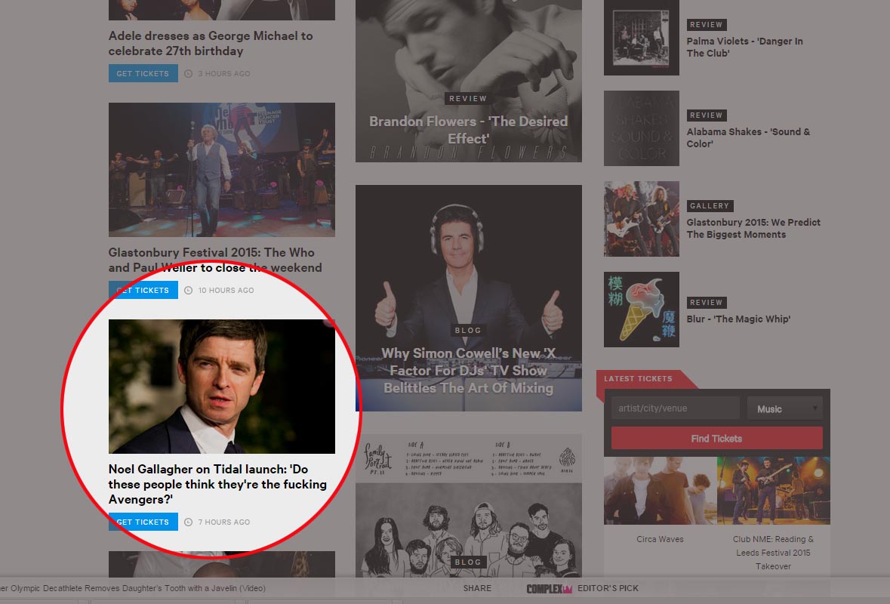Click the clock icon beside 10 hours ago
890x604 pixels.
[x=189, y=290]
